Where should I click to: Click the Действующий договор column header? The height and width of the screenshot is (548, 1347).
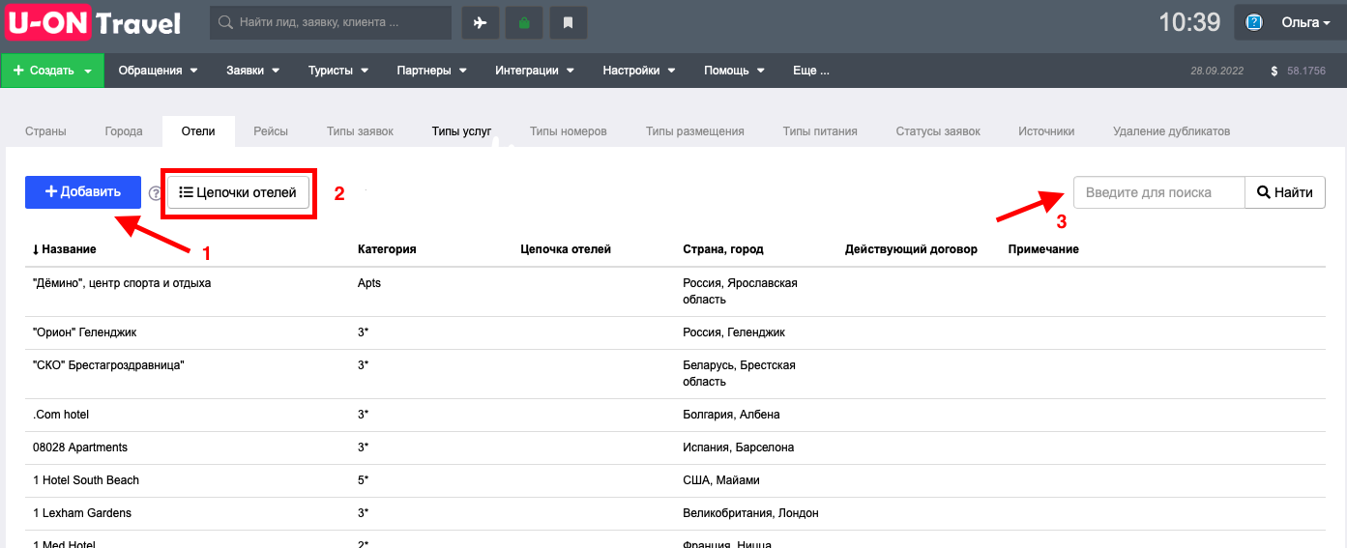pos(911,249)
